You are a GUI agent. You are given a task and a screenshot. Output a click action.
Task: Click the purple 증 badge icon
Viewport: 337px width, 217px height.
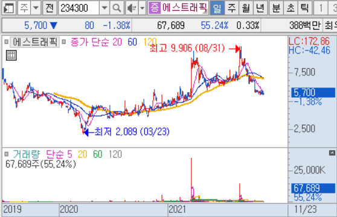pyautogui.click(x=155, y=8)
